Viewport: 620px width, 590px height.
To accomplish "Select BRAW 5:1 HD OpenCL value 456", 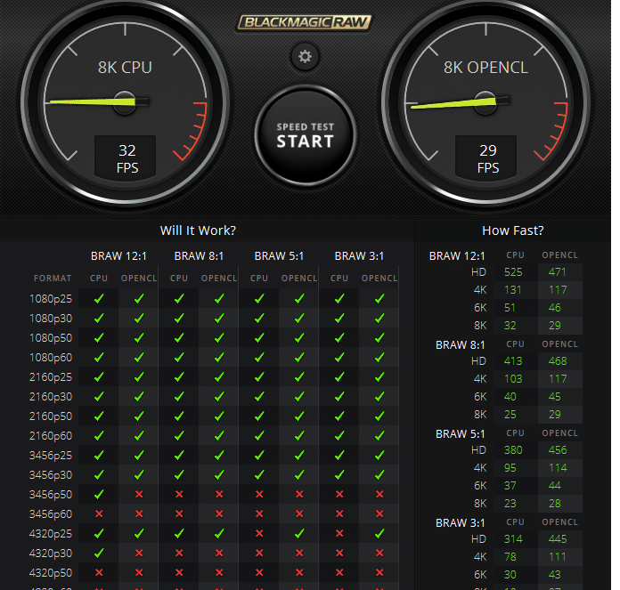I will 558,450.
